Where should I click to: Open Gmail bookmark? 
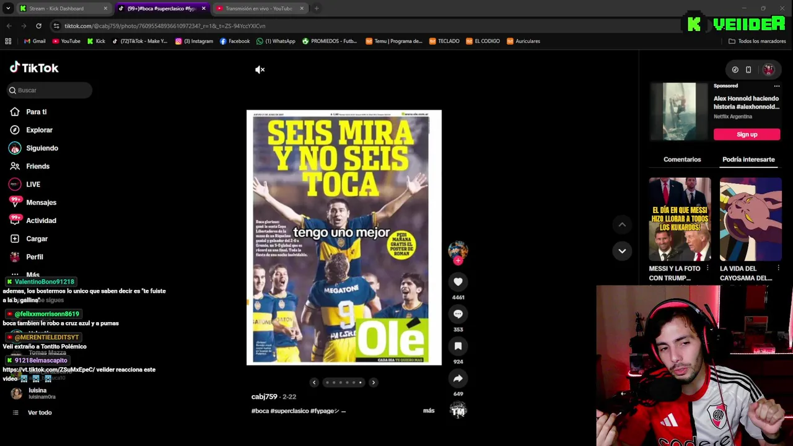coord(34,42)
